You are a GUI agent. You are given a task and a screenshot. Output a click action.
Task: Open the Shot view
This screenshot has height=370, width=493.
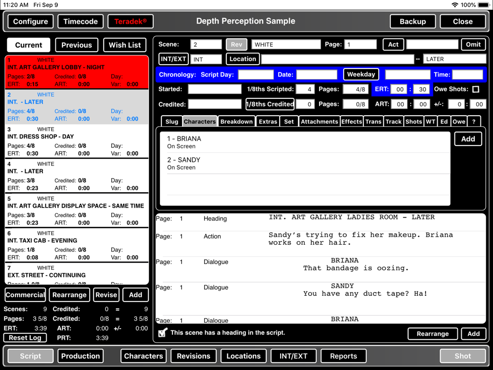tap(462, 356)
